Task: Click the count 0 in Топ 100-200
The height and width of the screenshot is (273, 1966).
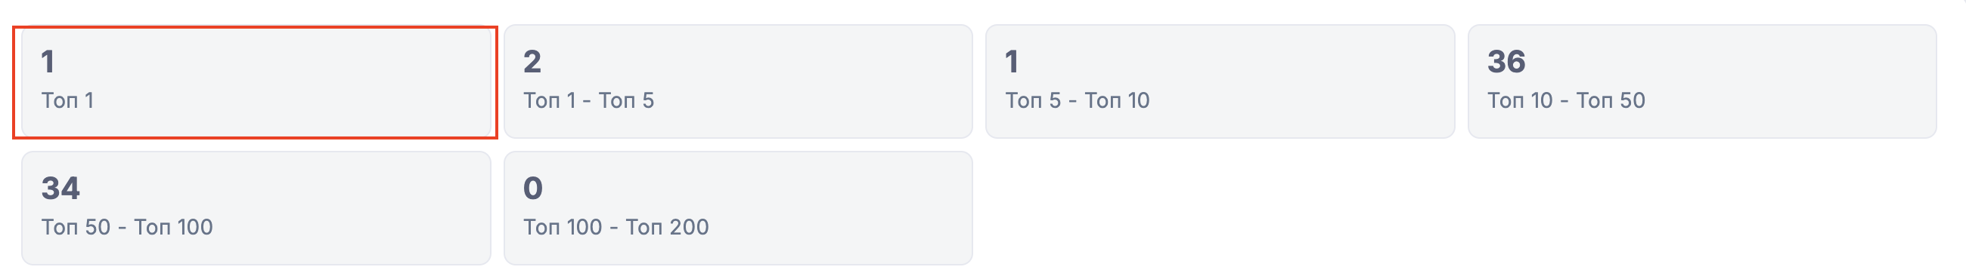Action: click(x=533, y=189)
